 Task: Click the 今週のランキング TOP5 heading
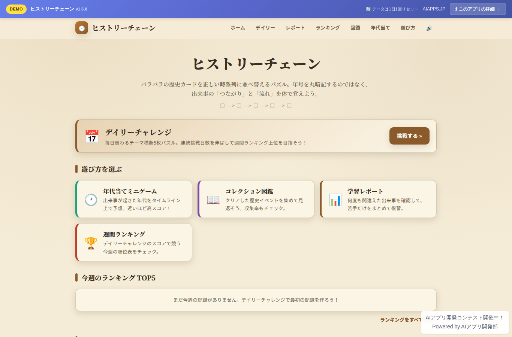click(x=118, y=278)
